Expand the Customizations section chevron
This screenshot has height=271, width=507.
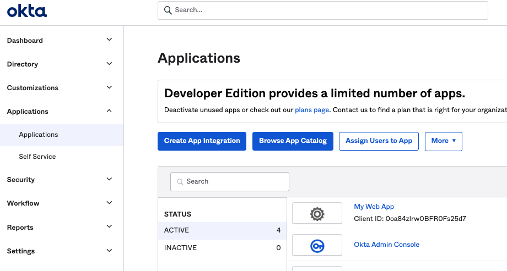[109, 87]
